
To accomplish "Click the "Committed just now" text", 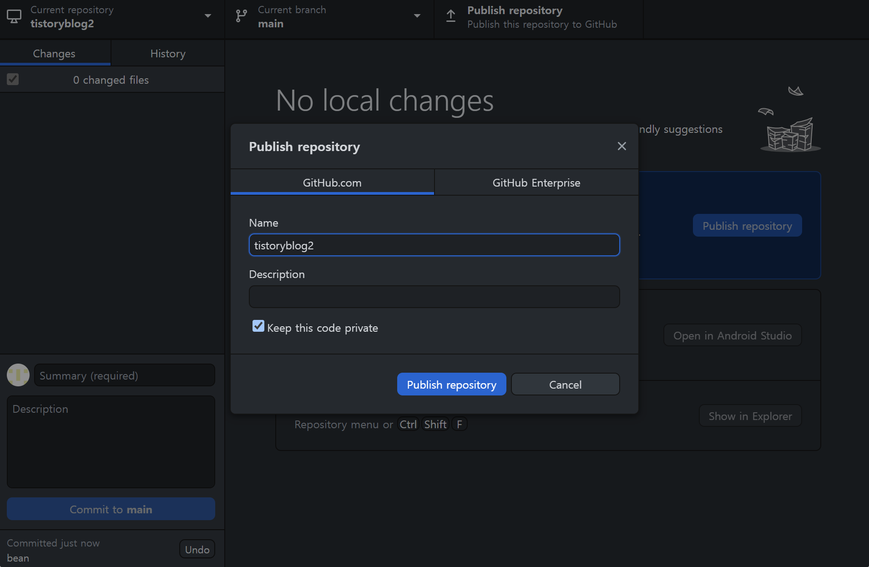I will tap(53, 543).
